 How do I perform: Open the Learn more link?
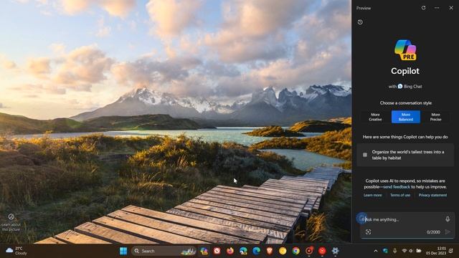(x=373, y=195)
